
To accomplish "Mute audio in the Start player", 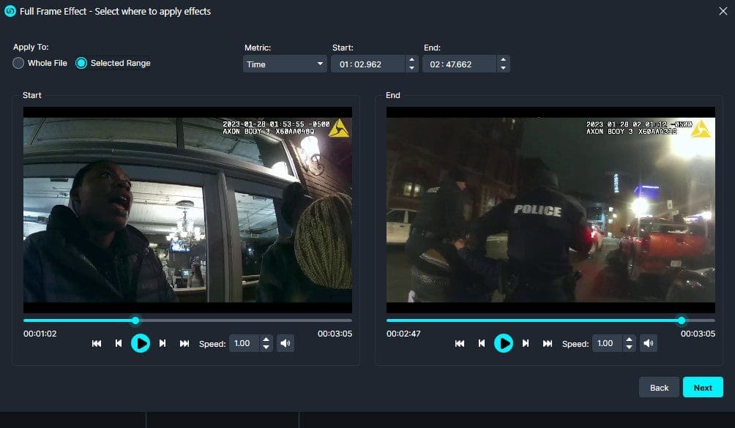I will pyautogui.click(x=286, y=343).
